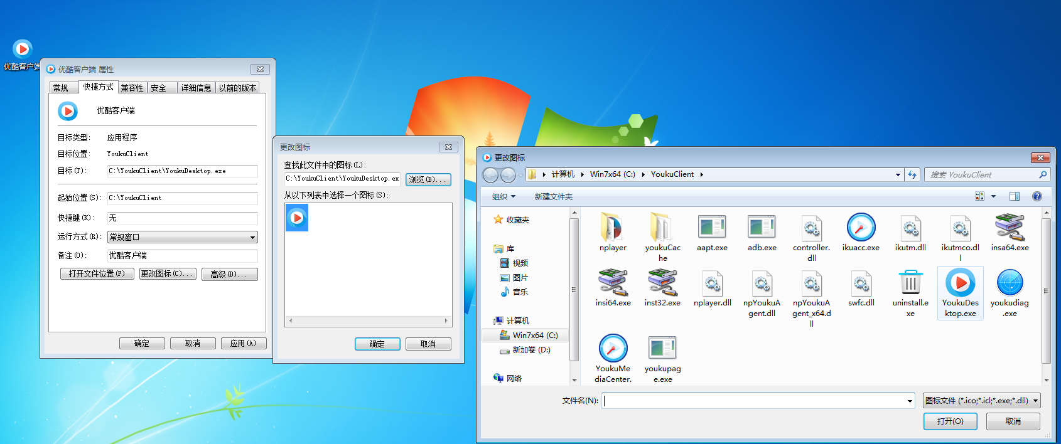Click the refresh address button

click(x=912, y=174)
